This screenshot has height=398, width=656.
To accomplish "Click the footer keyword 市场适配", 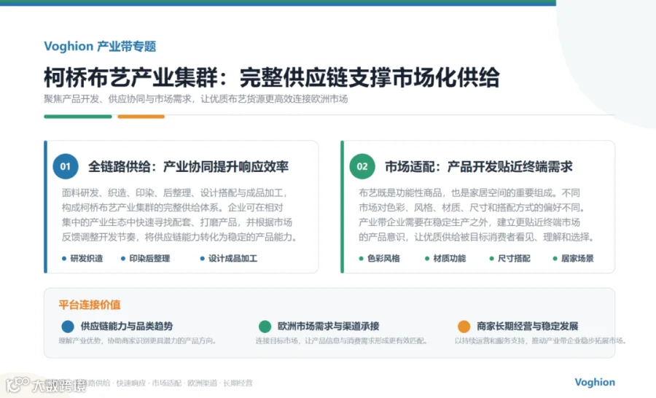I will tap(166, 383).
